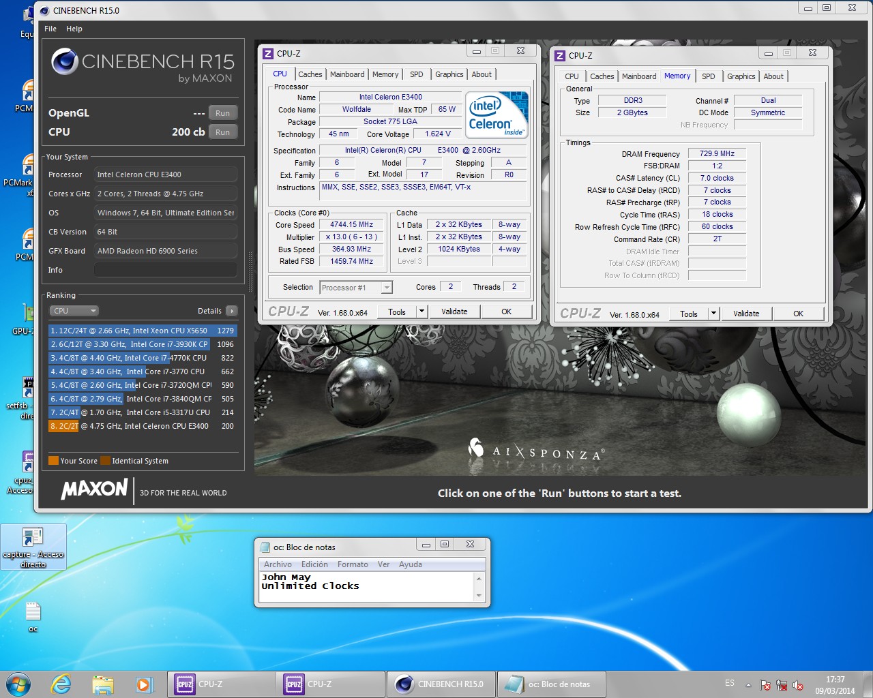Open ranking Details arrow button
This screenshot has width=873, height=698.
[x=231, y=311]
